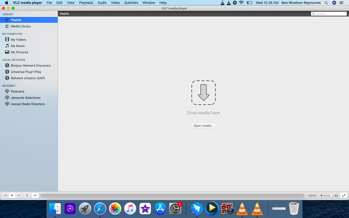Open the Audio menu
Screen dimensions: 349x218
pyautogui.click(x=102, y=2)
